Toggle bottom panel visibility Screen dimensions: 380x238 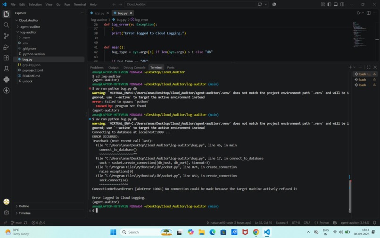336,4
